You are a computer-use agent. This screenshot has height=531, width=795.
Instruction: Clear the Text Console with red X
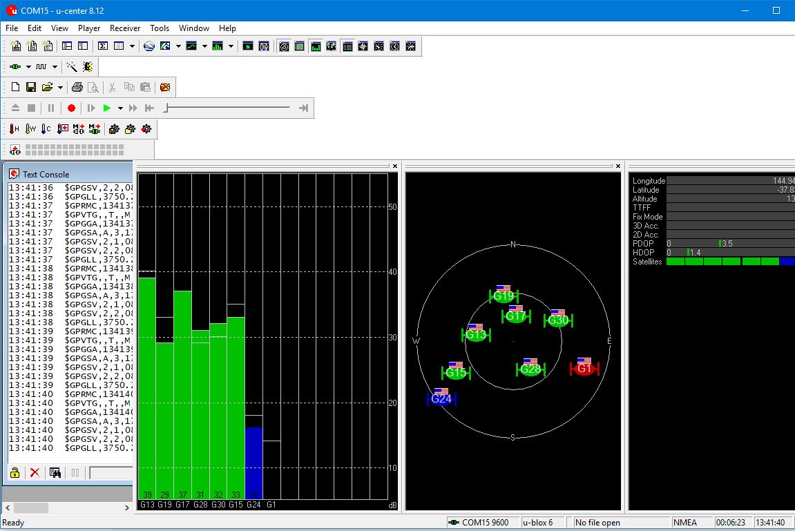coord(35,473)
